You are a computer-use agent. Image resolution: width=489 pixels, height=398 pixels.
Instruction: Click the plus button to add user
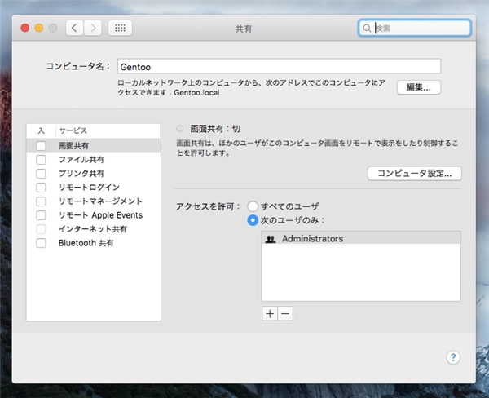click(x=270, y=314)
